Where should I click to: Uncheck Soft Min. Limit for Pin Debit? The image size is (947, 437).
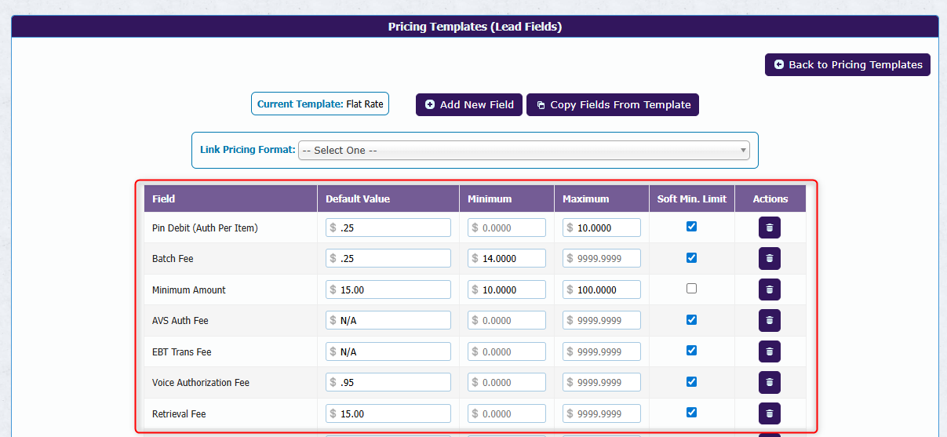pyautogui.click(x=691, y=226)
